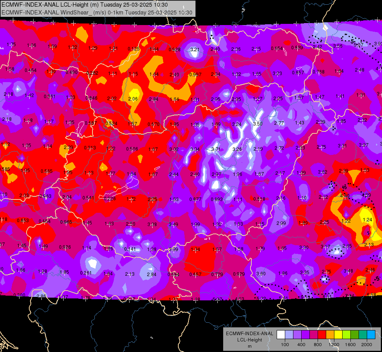382x352 pixels.
Task: Click the wind shear value 3.50
Action: tap(258, 124)
